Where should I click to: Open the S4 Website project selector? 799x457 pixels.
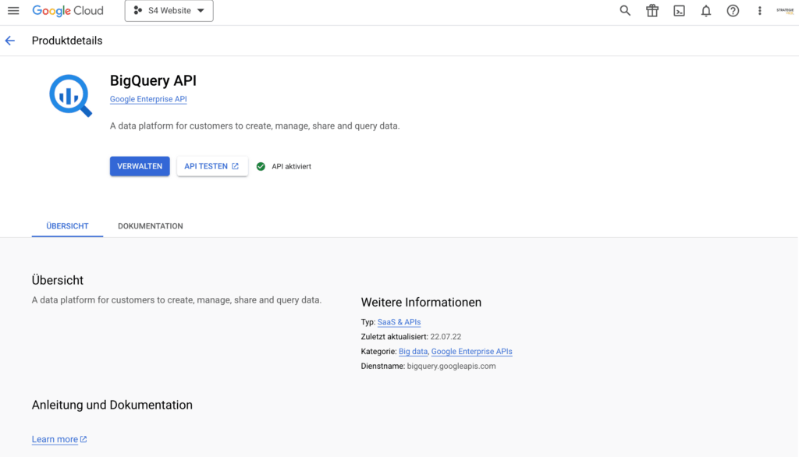tap(169, 11)
